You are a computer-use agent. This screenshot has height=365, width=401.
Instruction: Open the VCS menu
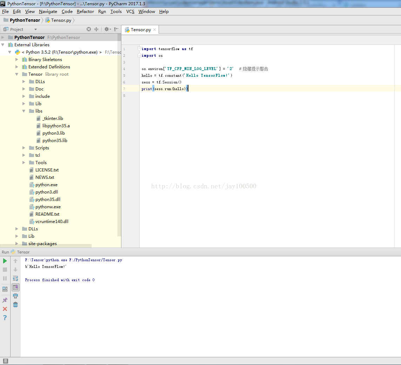pos(130,12)
